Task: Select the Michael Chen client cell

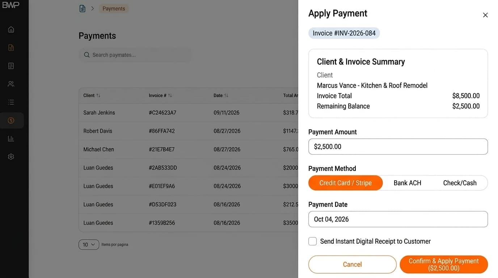Action: 98,149
